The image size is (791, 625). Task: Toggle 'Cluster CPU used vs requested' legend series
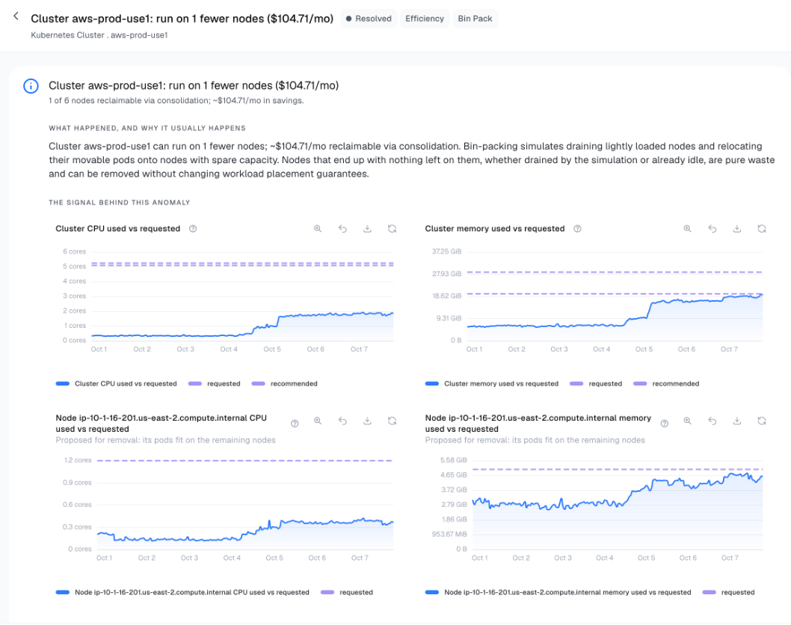117,384
